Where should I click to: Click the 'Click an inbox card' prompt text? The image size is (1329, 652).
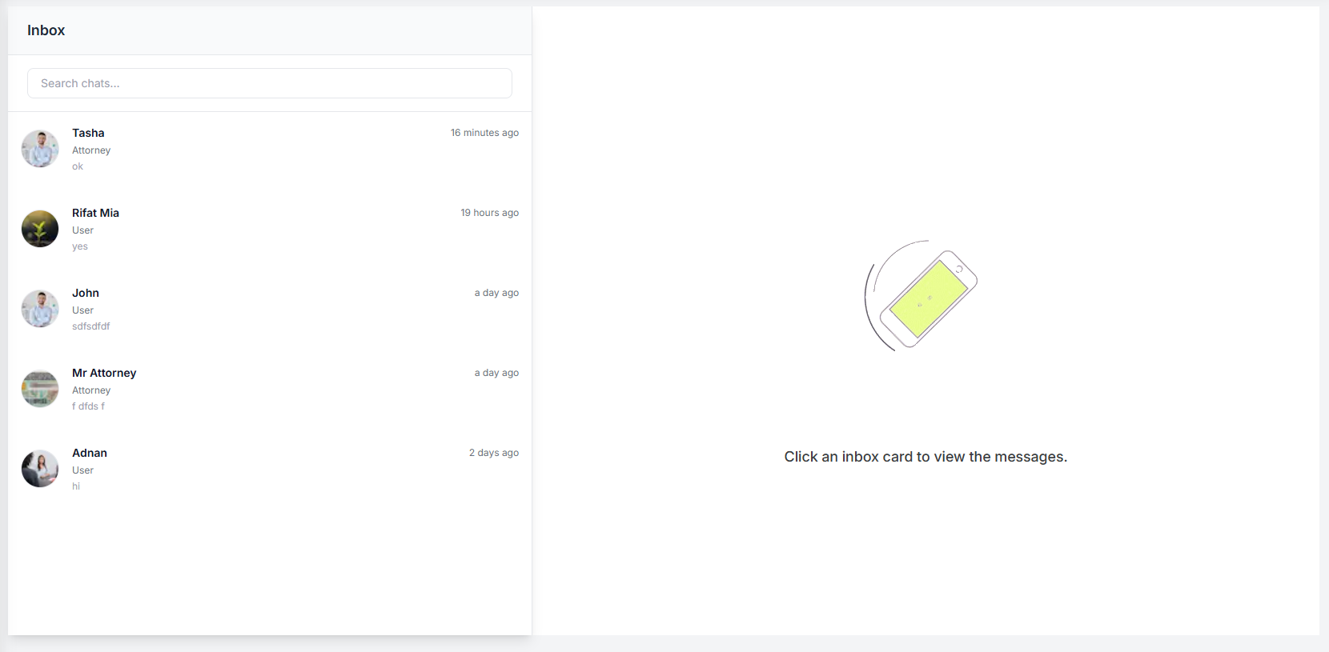[x=925, y=457]
